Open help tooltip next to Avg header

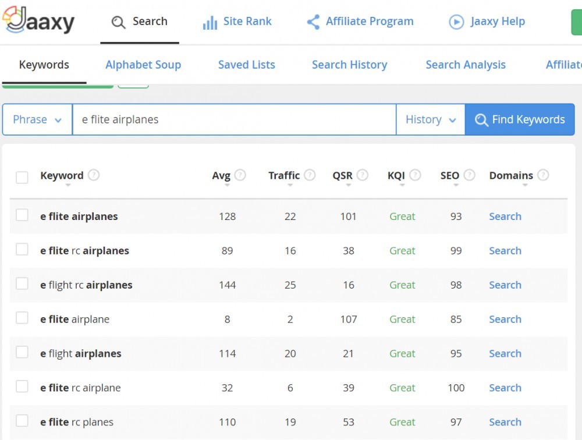pos(240,175)
